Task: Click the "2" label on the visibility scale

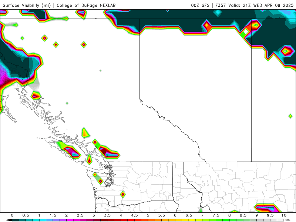Action: 67,215
